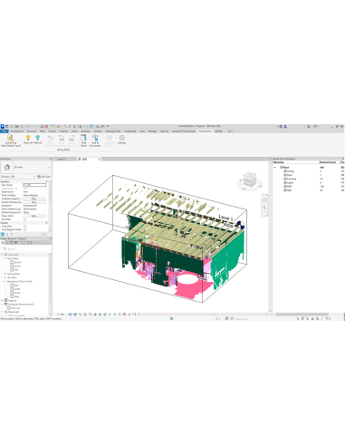
Task: Uncheck the Floor mesh category
Action: click(x=285, y=175)
